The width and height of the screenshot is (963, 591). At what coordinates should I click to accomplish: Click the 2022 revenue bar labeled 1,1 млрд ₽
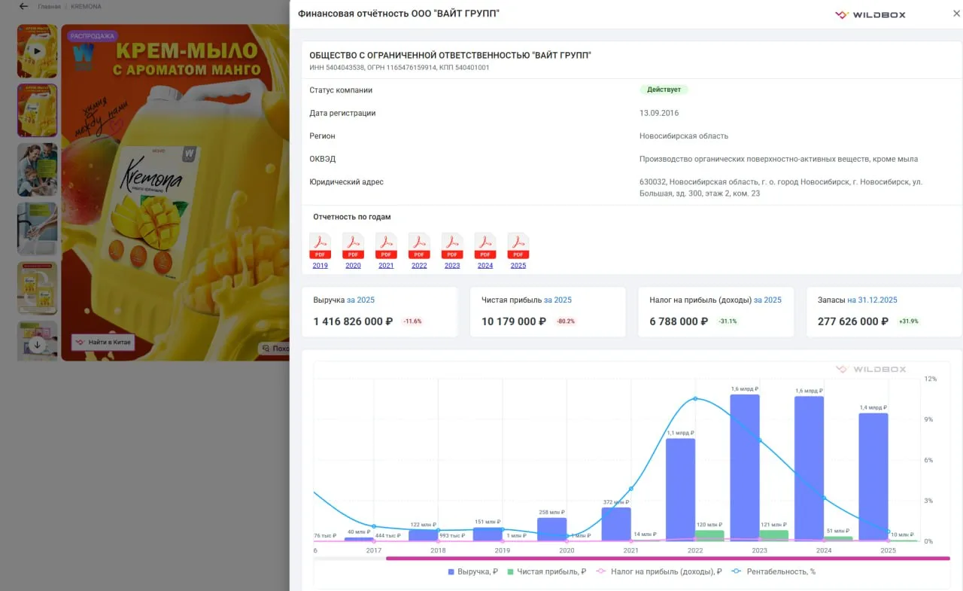pos(681,489)
